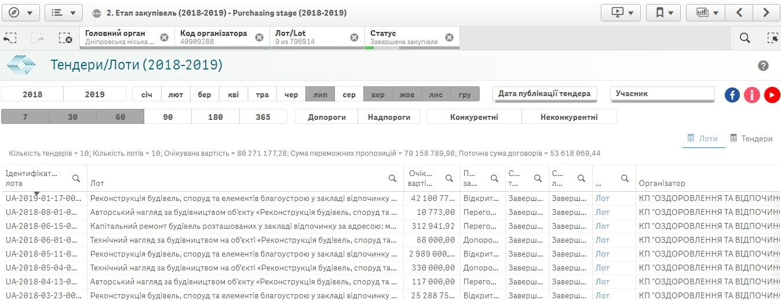Filter by month чер
Viewport: 781px width, 300px height.
(291, 94)
